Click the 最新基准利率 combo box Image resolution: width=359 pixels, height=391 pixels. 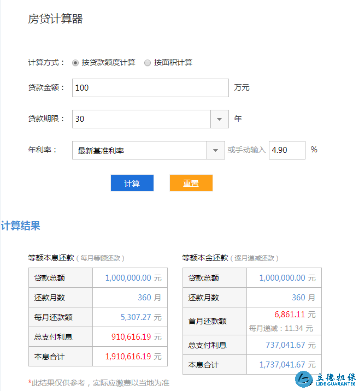(139, 151)
